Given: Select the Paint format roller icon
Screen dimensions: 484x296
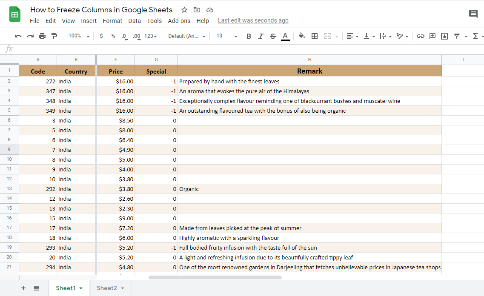Looking at the screenshot, I should [54, 36].
